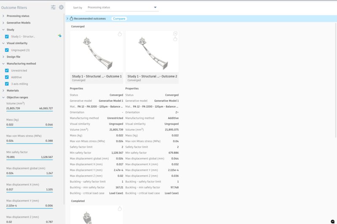The image size is (337, 224).
Task: Select the Outcome 1 model thumbnail
Action: [x=96, y=51]
